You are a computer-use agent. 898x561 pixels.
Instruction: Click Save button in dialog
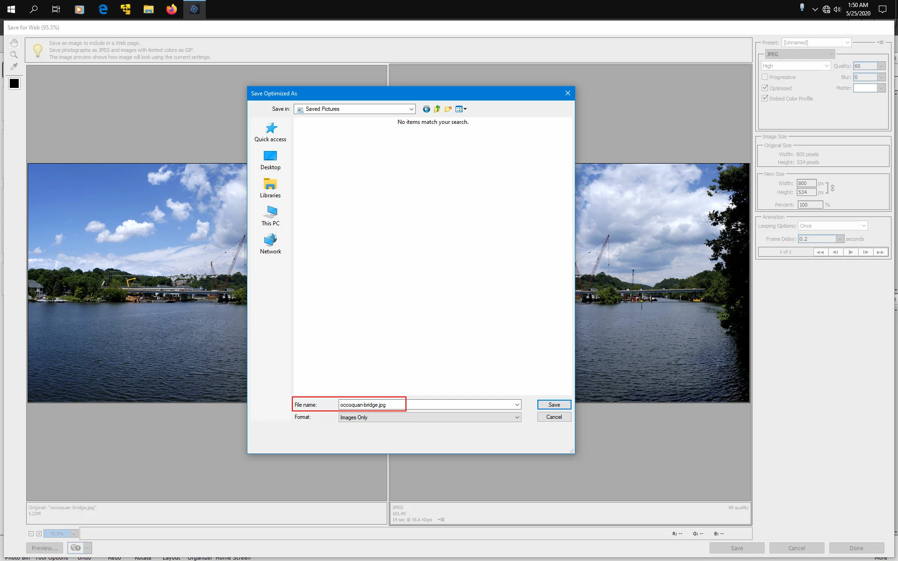click(x=554, y=405)
